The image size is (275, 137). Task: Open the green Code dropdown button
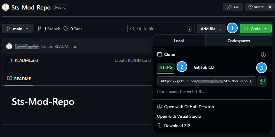[x=256, y=29]
